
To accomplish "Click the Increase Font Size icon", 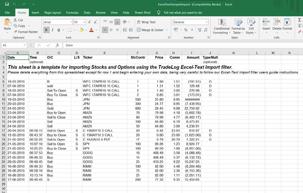I will pyautogui.click(x=89, y=22).
